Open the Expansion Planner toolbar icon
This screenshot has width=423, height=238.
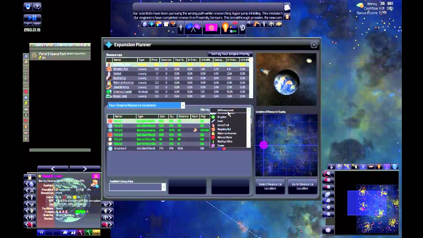[152, 24]
